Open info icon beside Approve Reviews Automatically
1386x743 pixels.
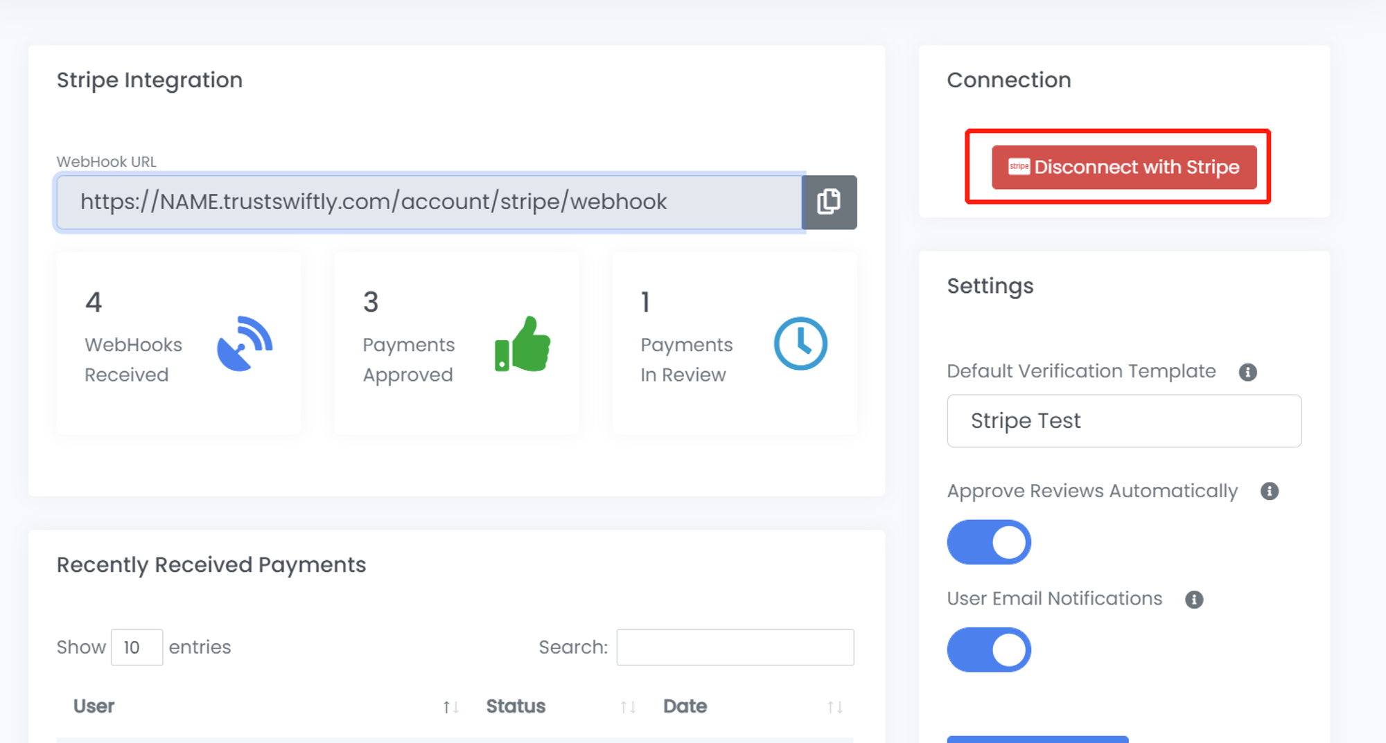(x=1269, y=492)
